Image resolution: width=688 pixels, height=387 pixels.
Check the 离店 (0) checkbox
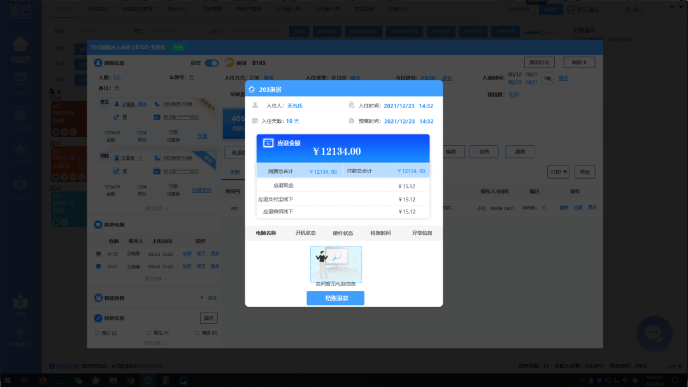197,333
